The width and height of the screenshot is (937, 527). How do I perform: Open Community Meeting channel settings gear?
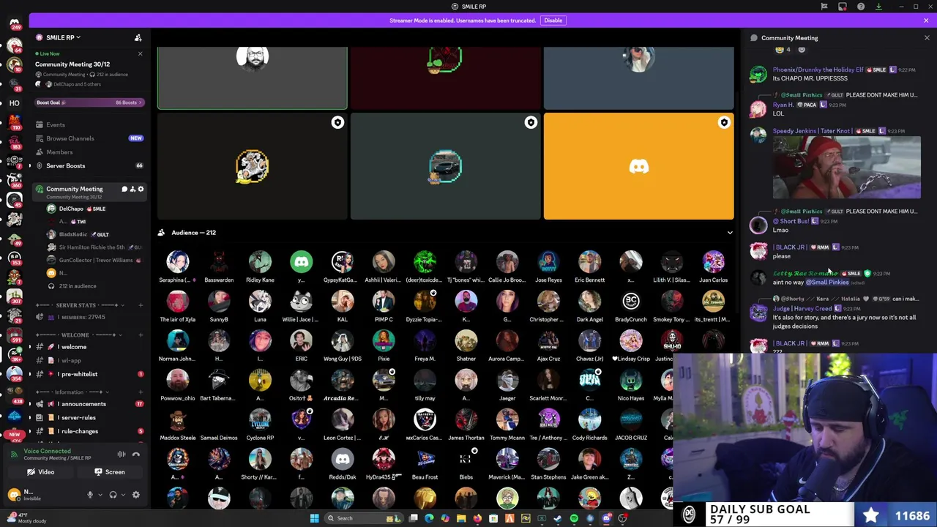click(x=141, y=189)
